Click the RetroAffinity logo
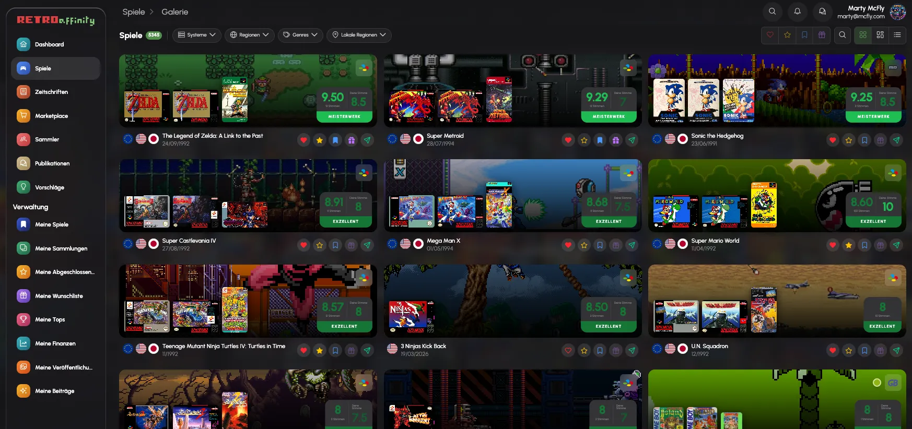The height and width of the screenshot is (429, 912). tap(55, 20)
